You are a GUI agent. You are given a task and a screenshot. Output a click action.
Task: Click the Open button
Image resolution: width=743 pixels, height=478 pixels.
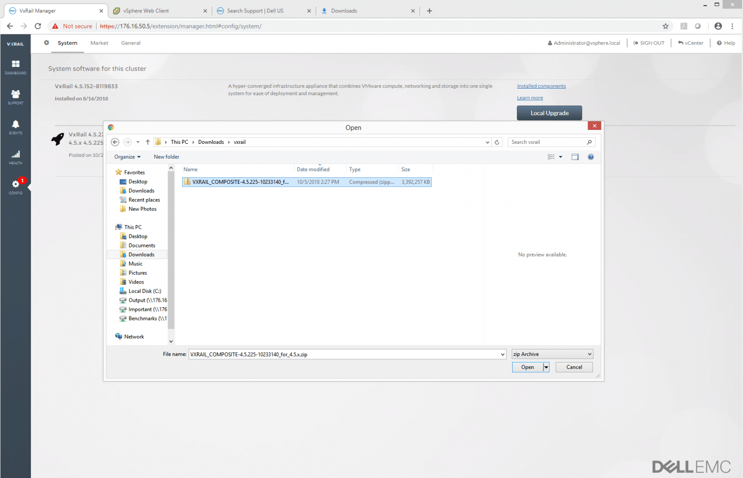(x=528, y=367)
